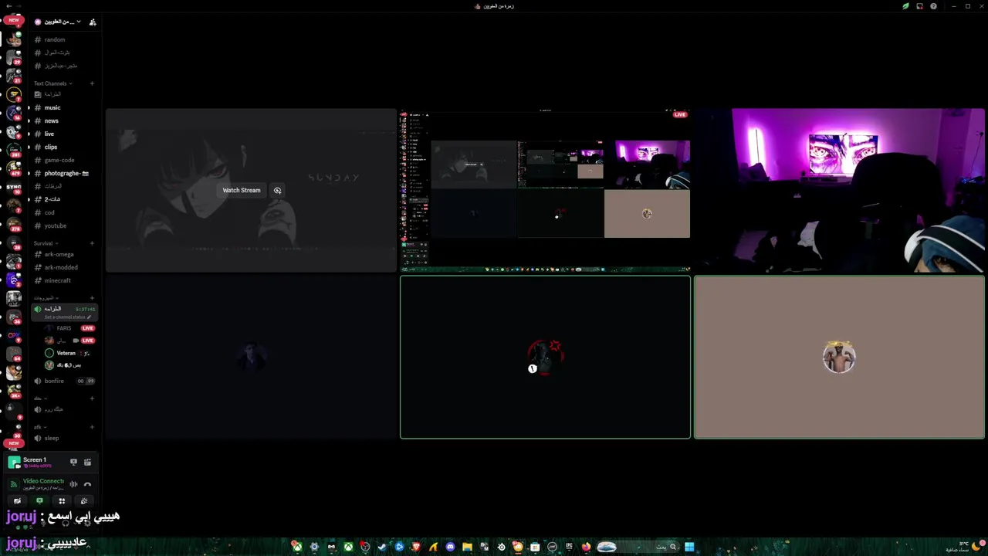The image size is (988, 556).
Task: Join the sleep voice channel
Action: [x=64, y=438]
